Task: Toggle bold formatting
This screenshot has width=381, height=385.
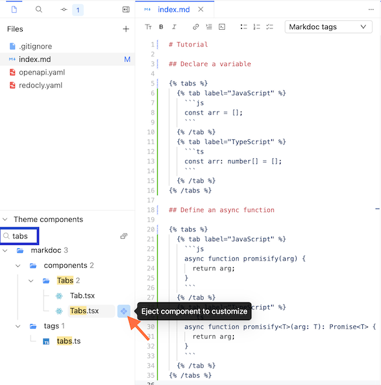Action: coord(161,27)
